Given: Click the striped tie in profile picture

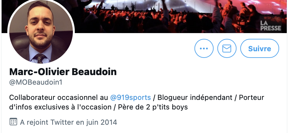Looking at the screenshot, I should [x=40, y=58].
